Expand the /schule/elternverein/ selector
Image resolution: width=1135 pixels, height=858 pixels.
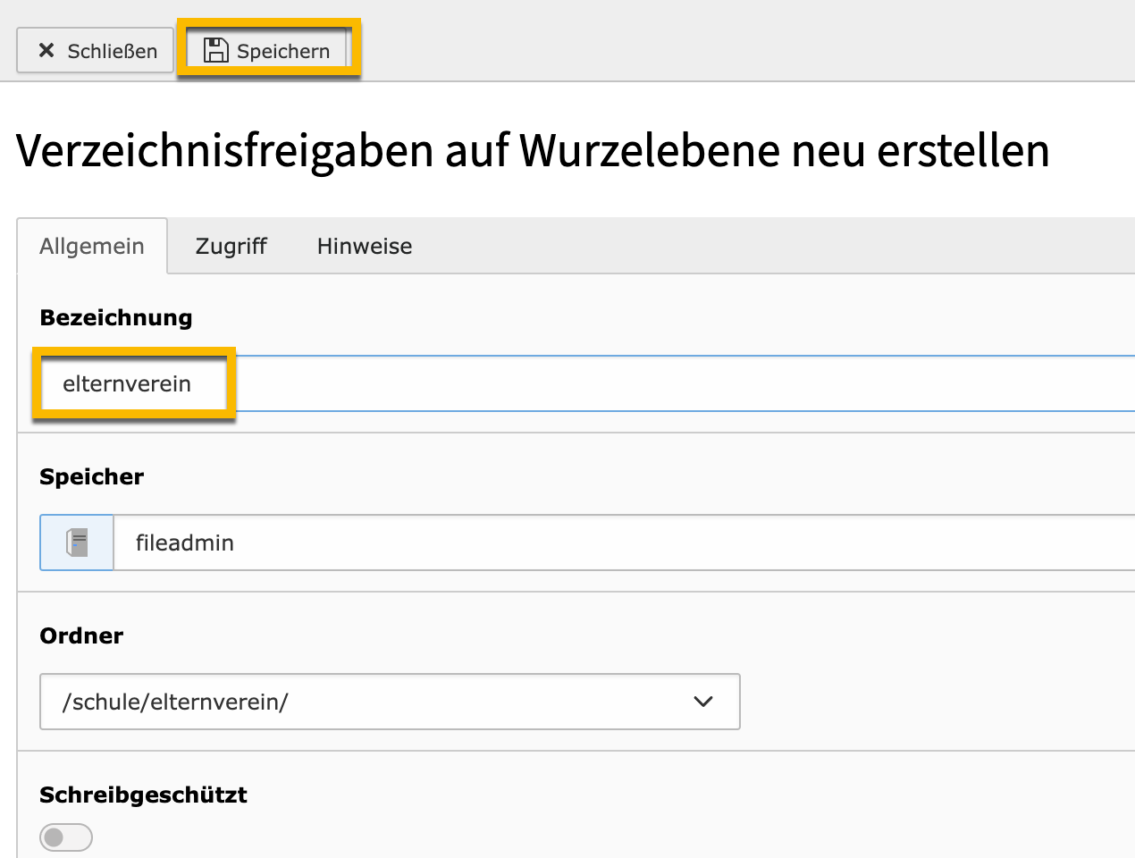[x=390, y=702]
